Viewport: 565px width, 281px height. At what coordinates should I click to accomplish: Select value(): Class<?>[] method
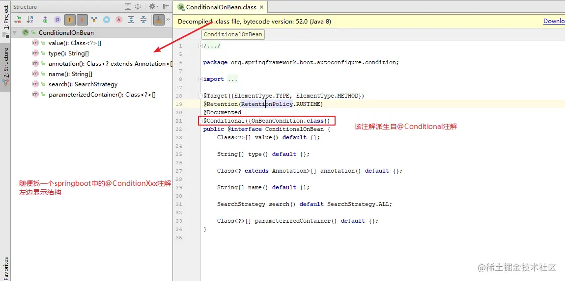click(75, 43)
